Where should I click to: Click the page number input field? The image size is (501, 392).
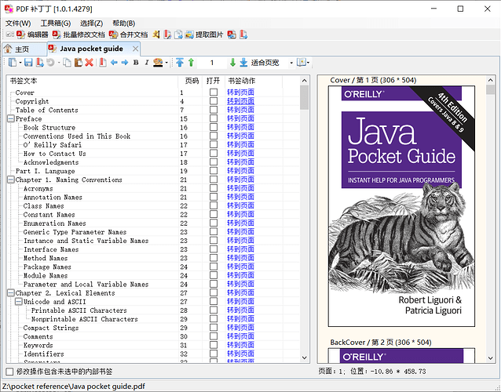(x=212, y=63)
